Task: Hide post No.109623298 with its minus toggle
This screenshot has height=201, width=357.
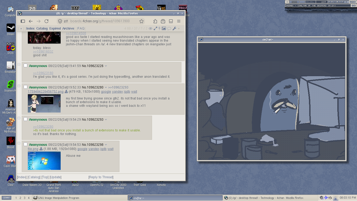Action: point(19,143)
